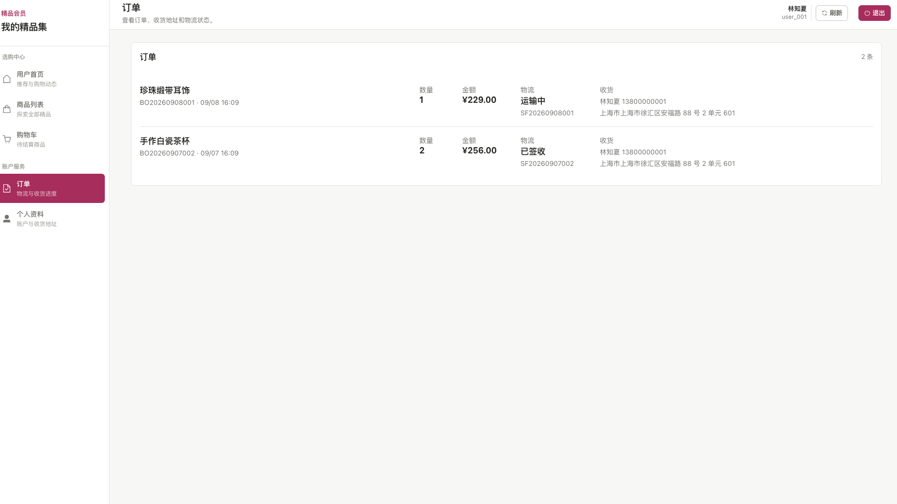Open the 用户首页 menu item

click(52, 79)
